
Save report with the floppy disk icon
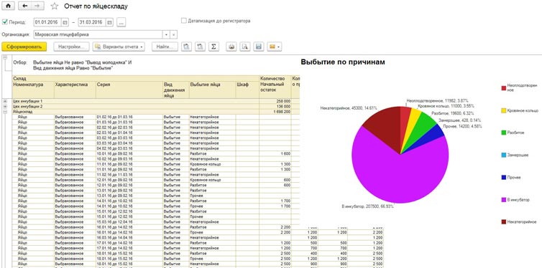click(258, 47)
